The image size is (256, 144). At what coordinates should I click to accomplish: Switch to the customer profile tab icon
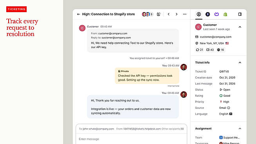tap(199, 14)
